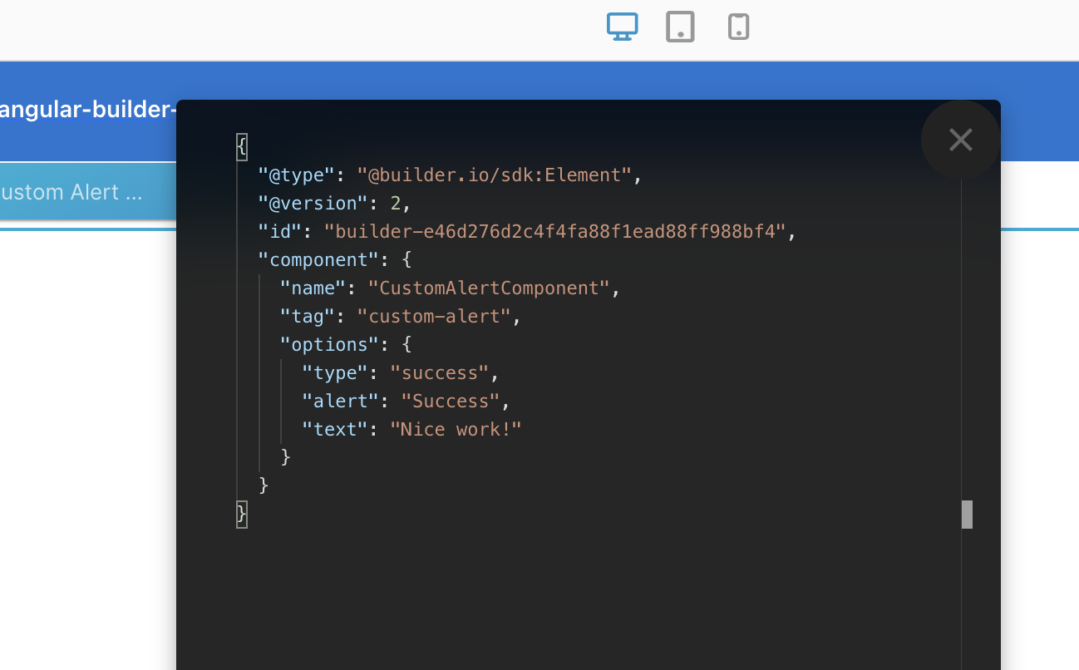
Task: Switch to the desktop preview icon
Action: click(x=622, y=27)
